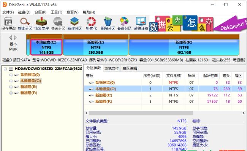Open the 文件(F) menu
The image size is (247, 151).
point(8,12)
